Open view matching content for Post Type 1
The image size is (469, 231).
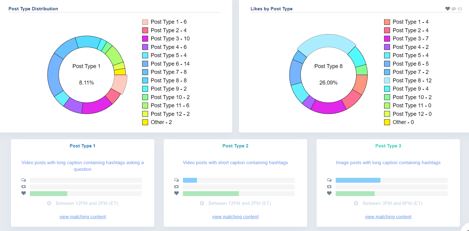click(x=82, y=216)
